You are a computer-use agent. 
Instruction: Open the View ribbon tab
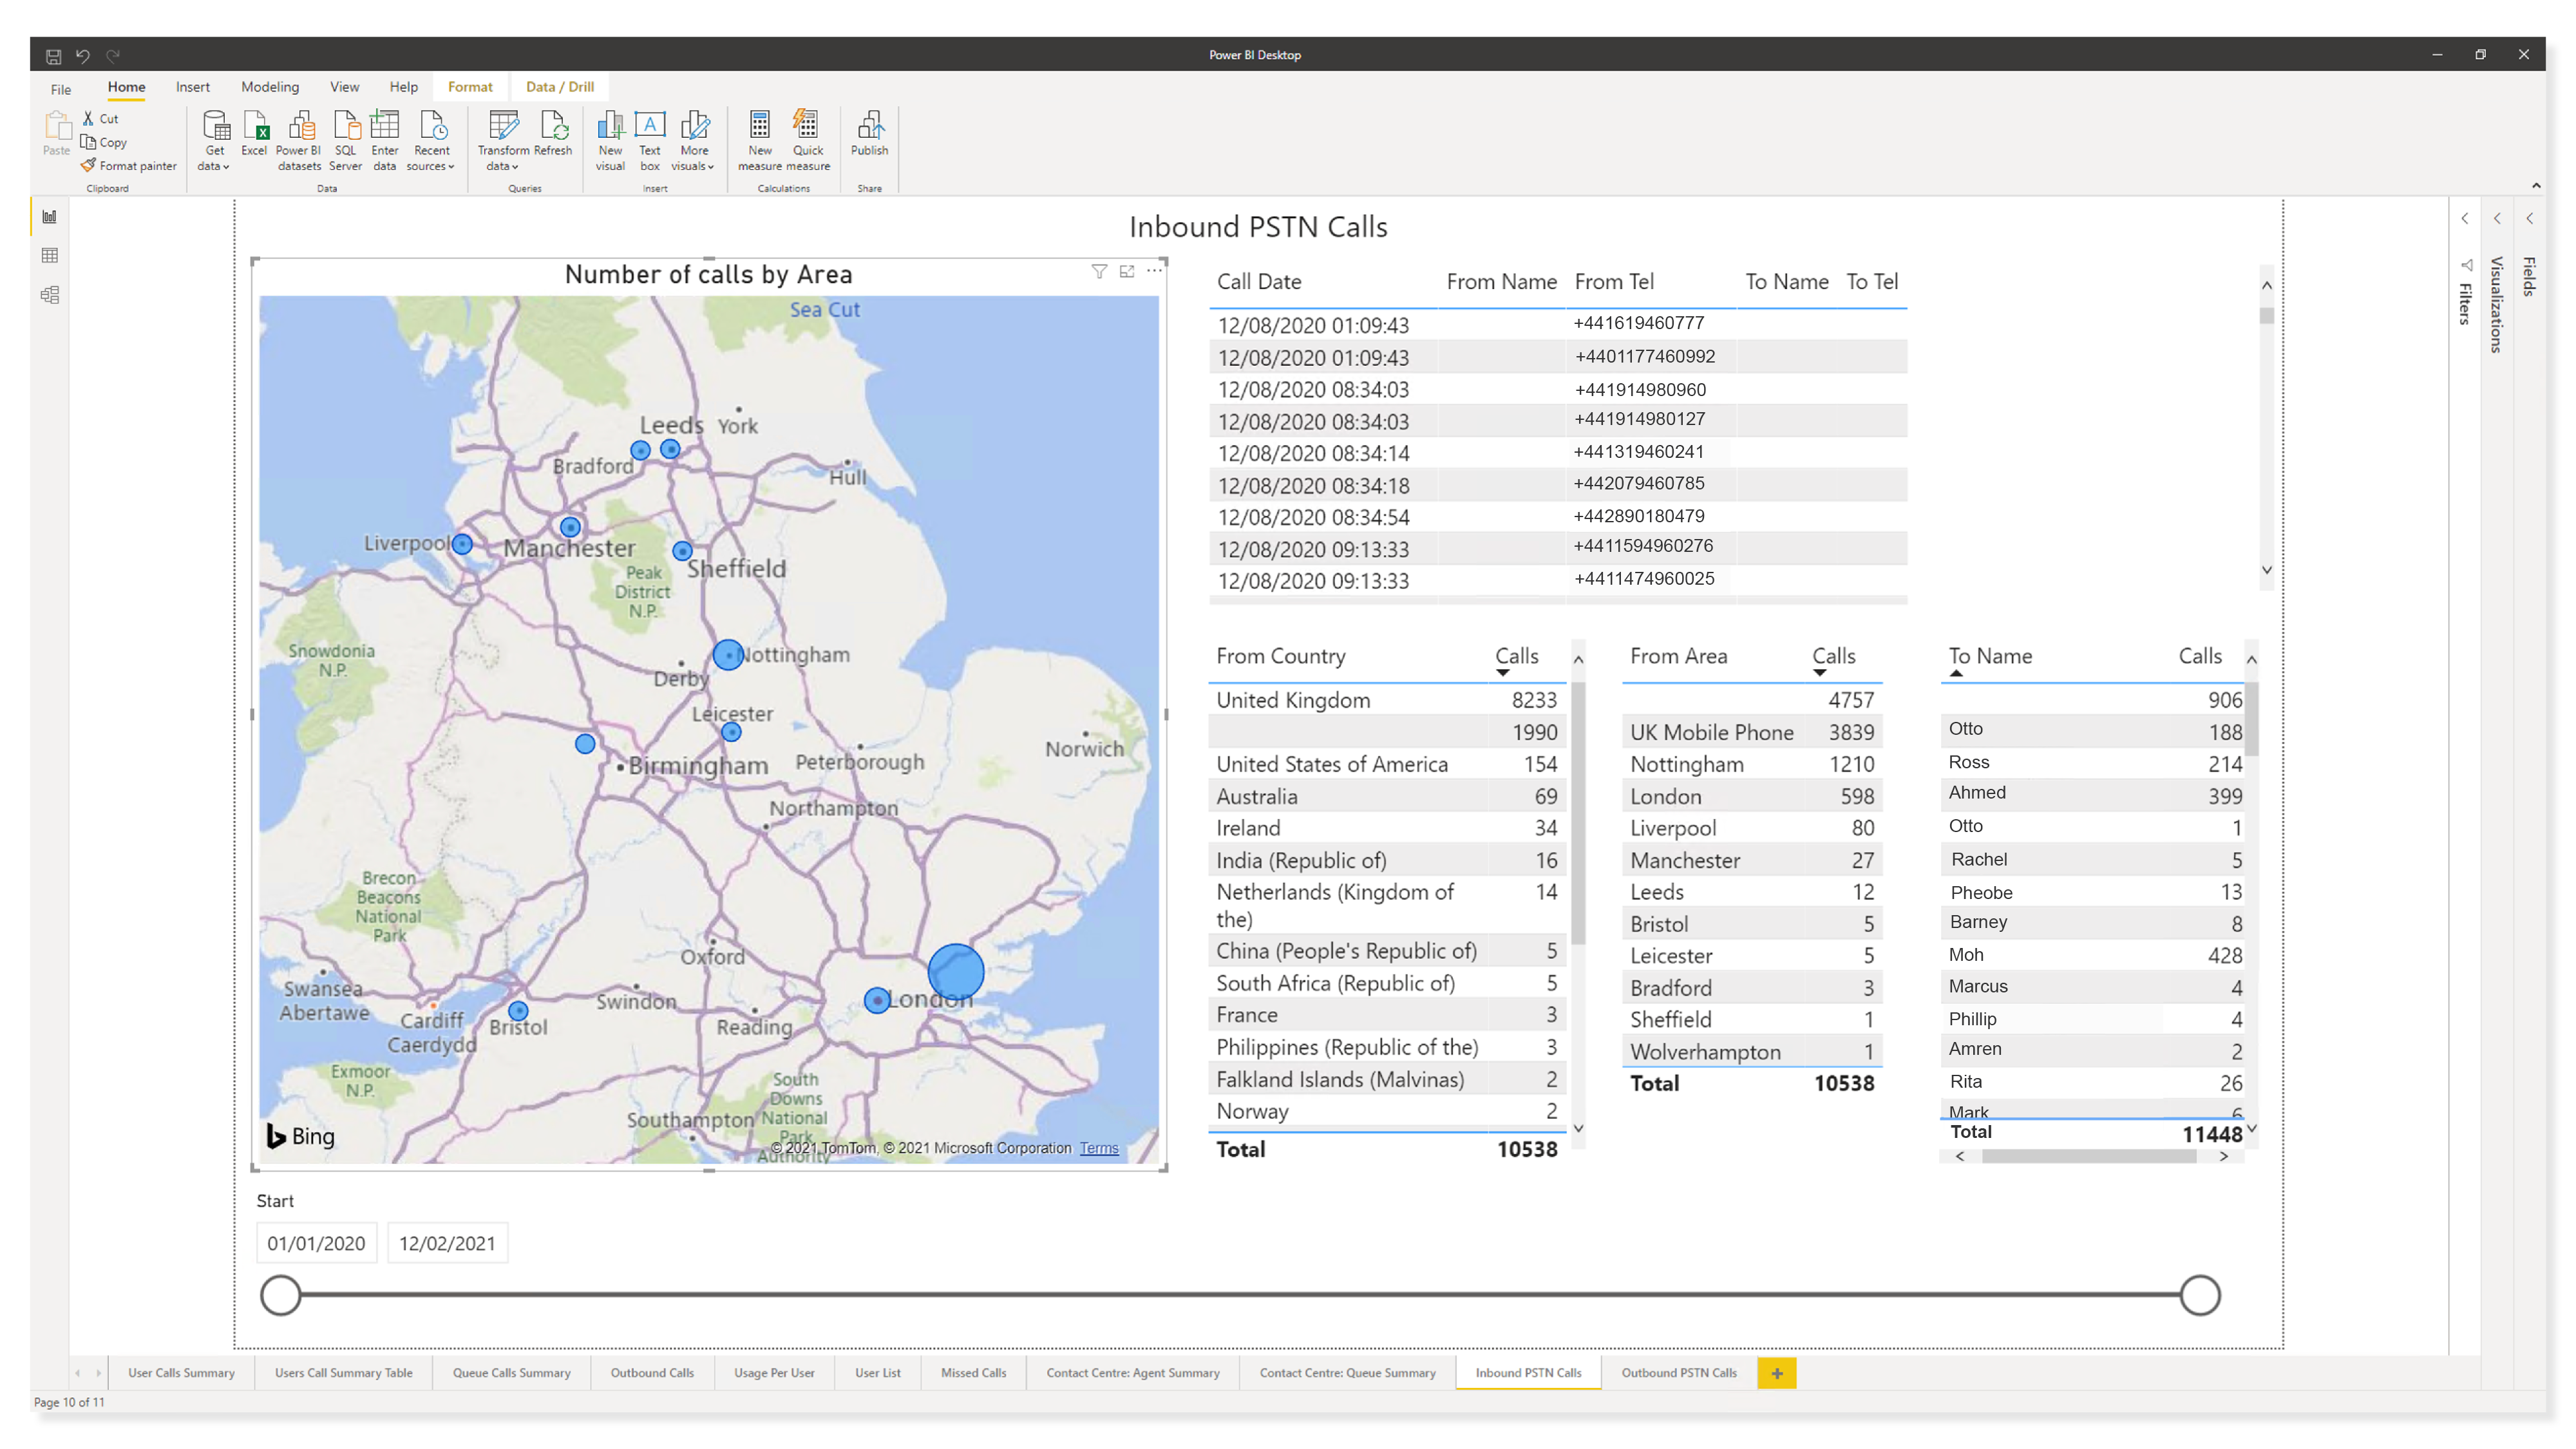344,87
